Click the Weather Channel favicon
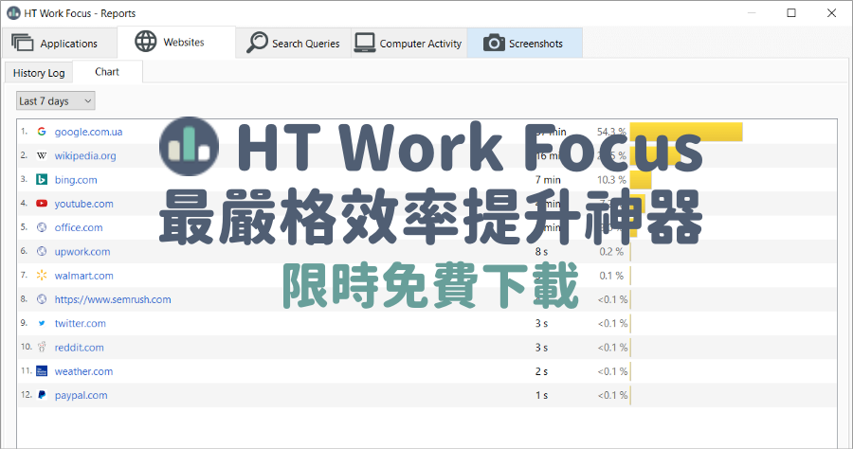This screenshot has height=449, width=853. tap(42, 371)
